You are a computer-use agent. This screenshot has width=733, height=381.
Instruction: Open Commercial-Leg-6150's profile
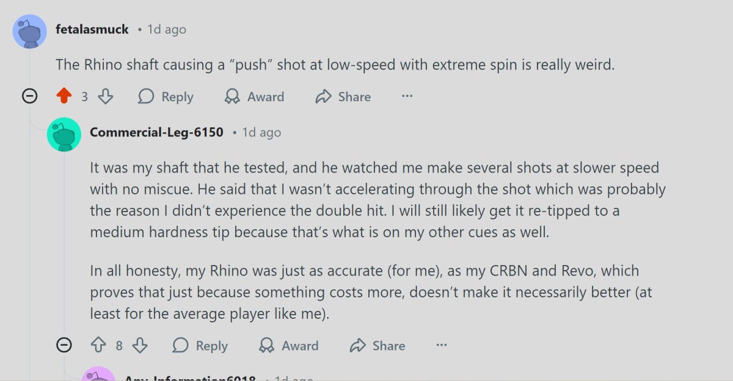coord(157,132)
